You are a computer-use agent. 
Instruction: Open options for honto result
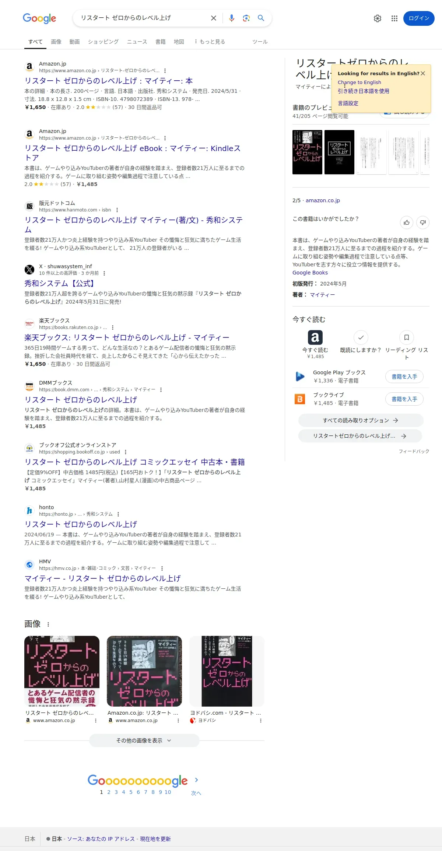pyautogui.click(x=118, y=514)
